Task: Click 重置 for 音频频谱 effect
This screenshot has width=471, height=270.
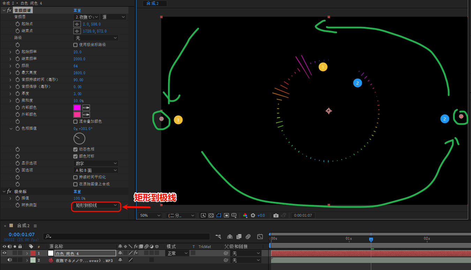Action: coord(77,10)
